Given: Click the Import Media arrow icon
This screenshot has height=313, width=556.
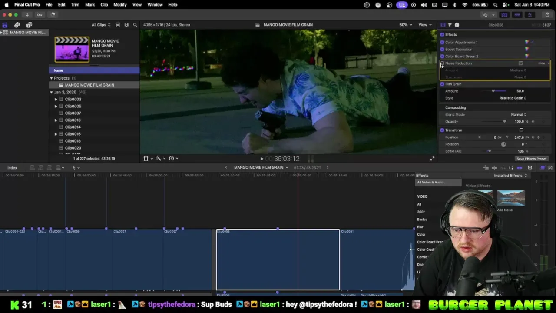Looking at the screenshot, I should [x=27, y=15].
